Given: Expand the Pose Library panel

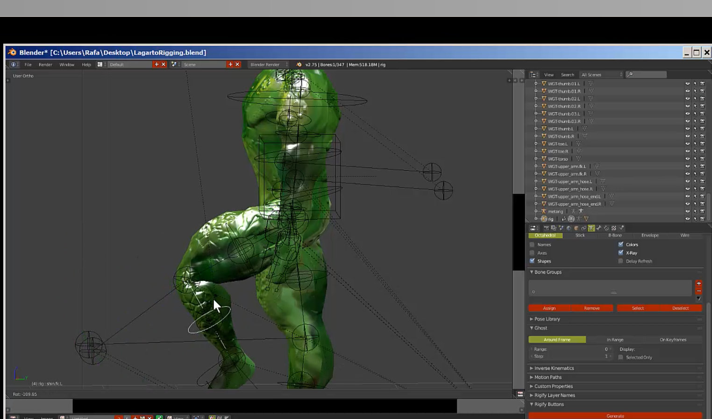Looking at the screenshot, I should pos(547,319).
